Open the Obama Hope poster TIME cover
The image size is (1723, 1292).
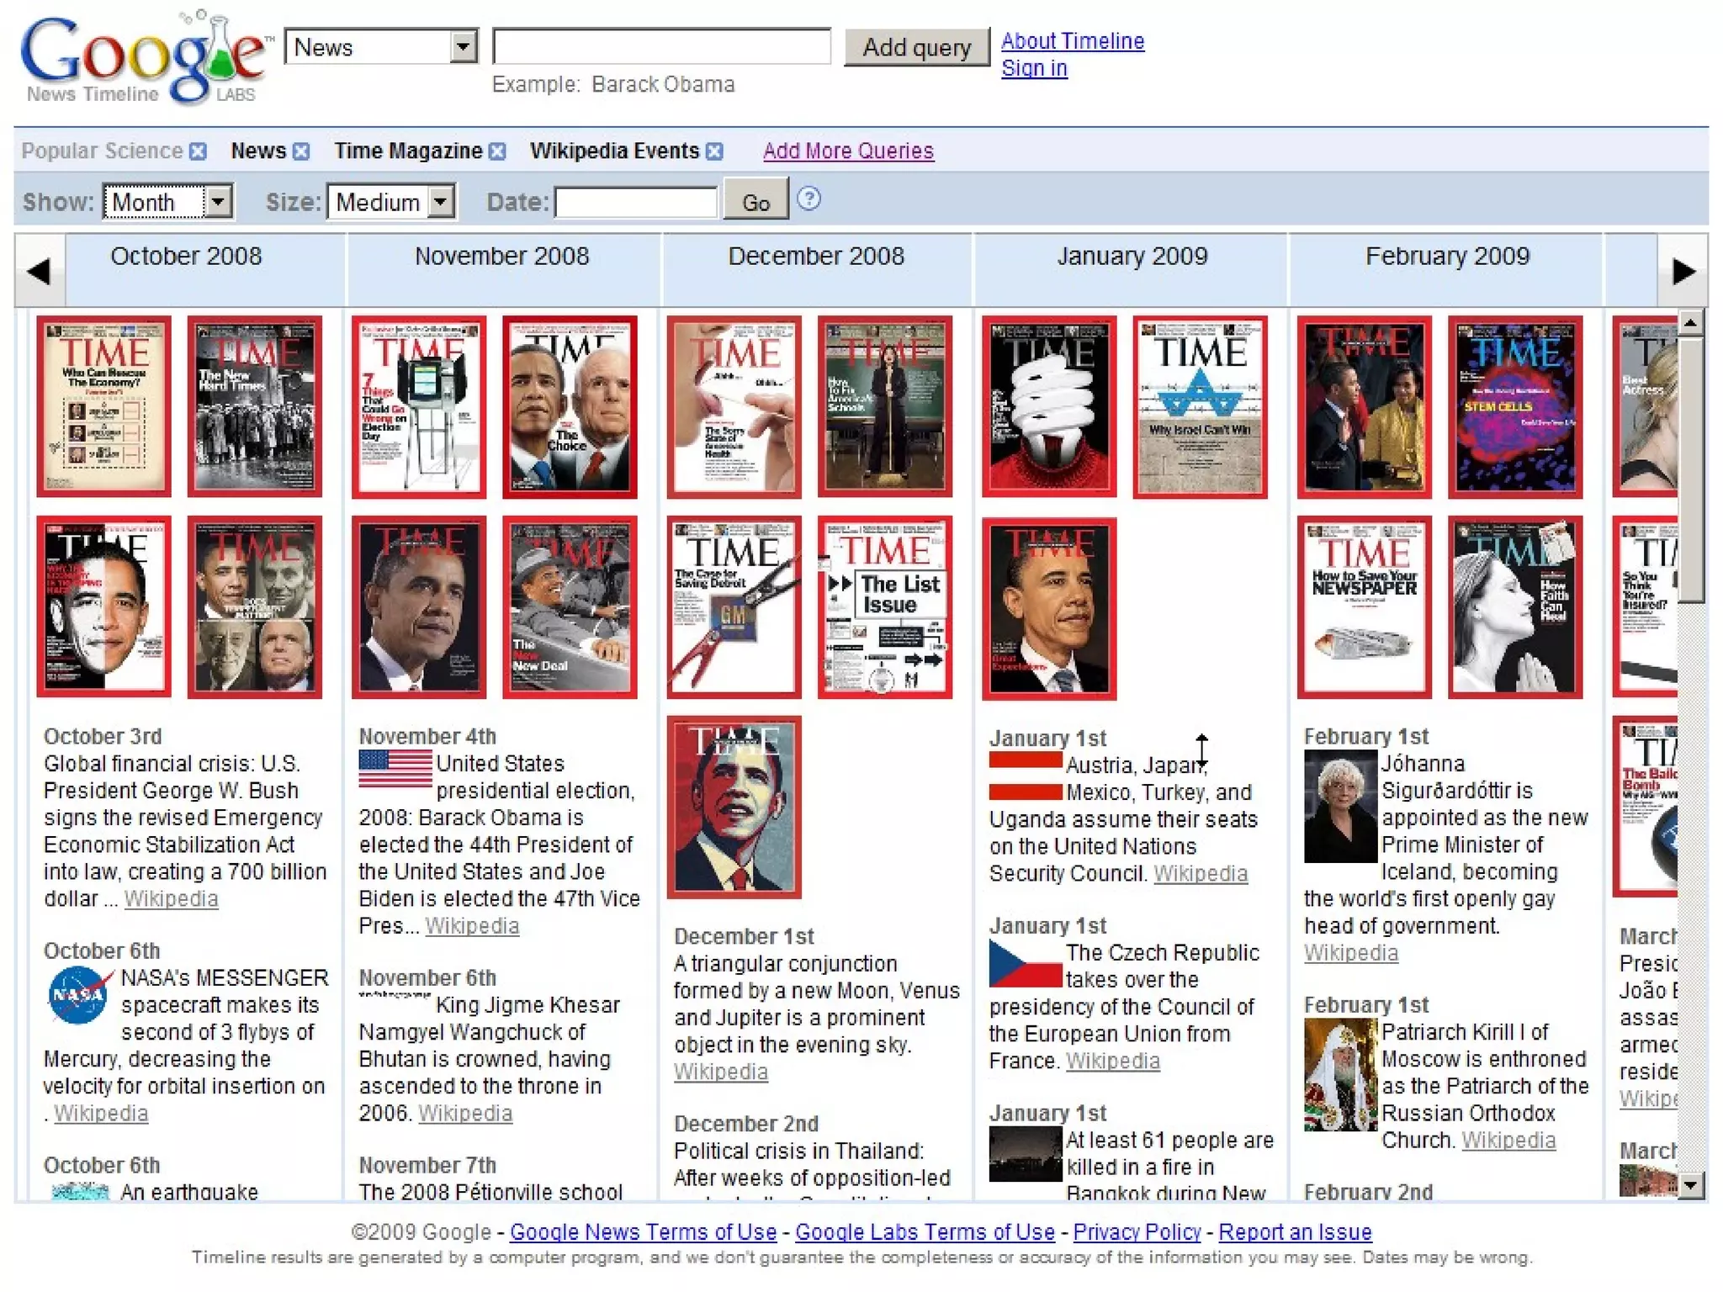coord(734,807)
